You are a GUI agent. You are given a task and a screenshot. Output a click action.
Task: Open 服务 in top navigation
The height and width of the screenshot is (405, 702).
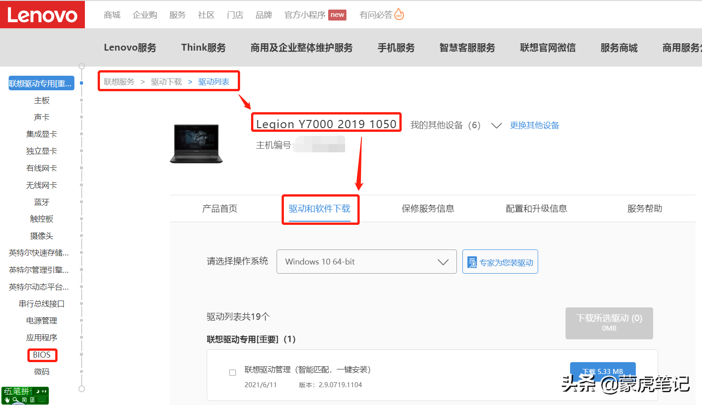click(178, 15)
